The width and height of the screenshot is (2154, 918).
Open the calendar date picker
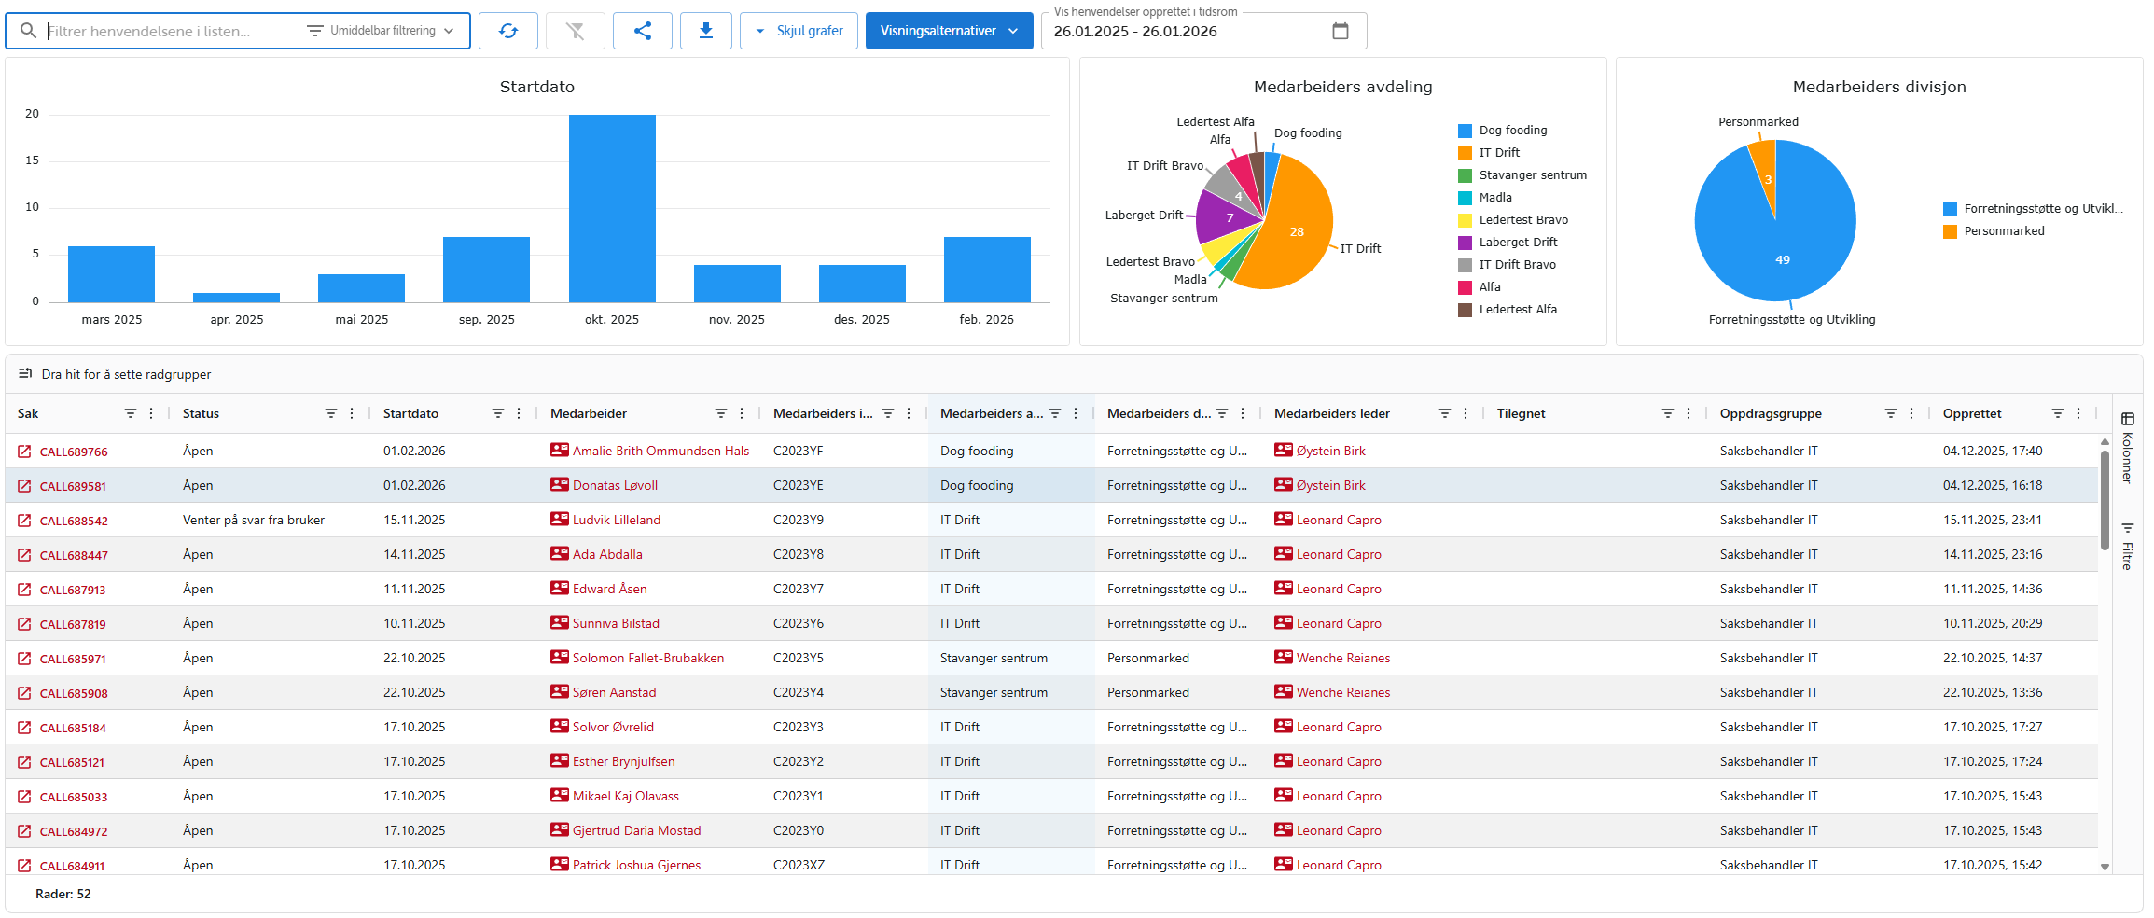tap(1341, 30)
